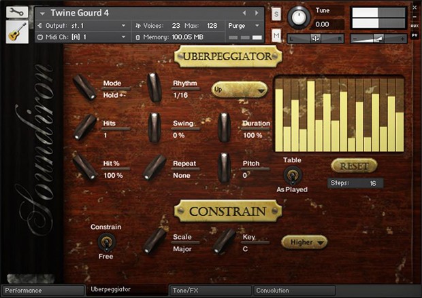Click the 100 % duration value

(253, 135)
